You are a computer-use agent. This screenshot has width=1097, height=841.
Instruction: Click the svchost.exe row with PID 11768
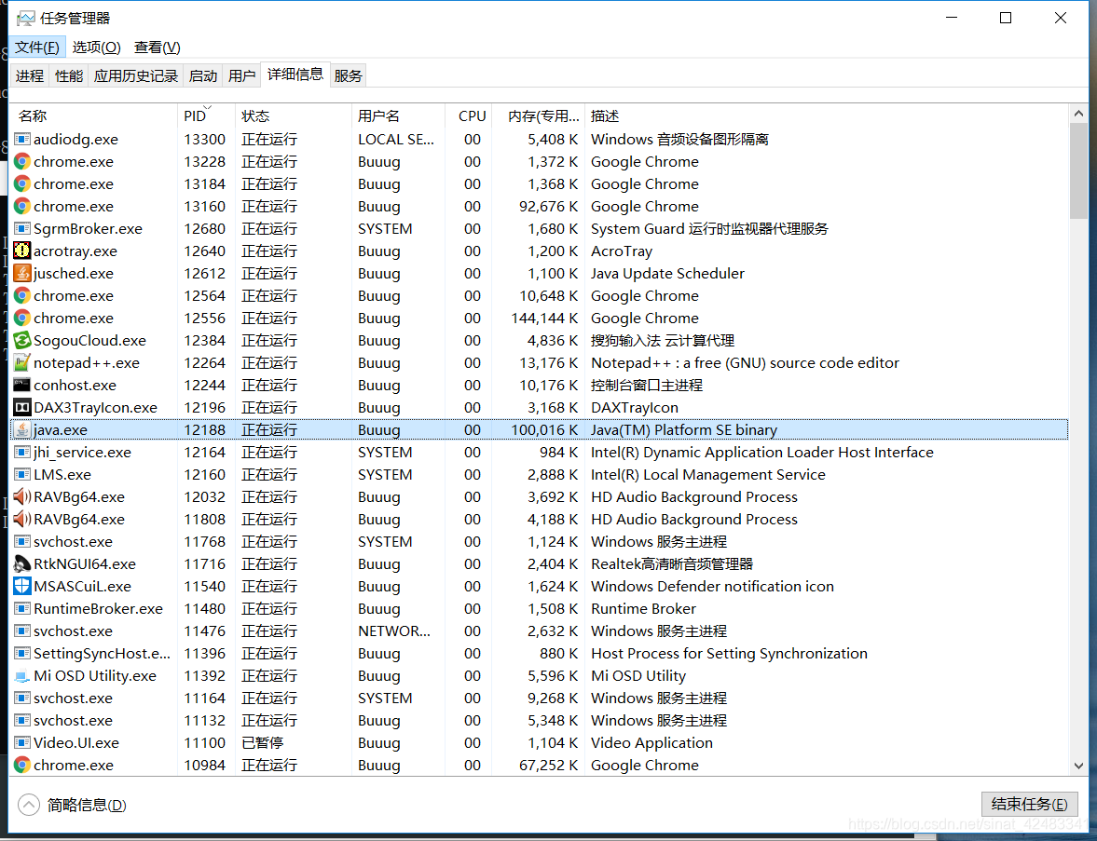coord(539,542)
